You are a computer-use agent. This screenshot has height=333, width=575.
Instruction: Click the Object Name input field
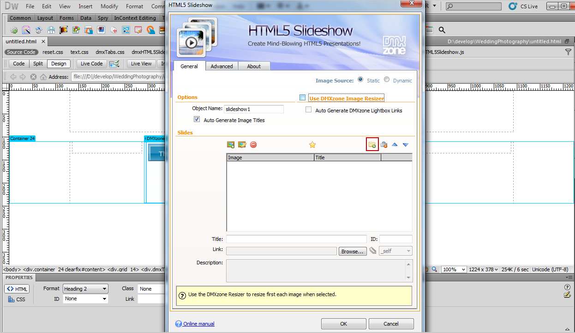click(x=254, y=109)
